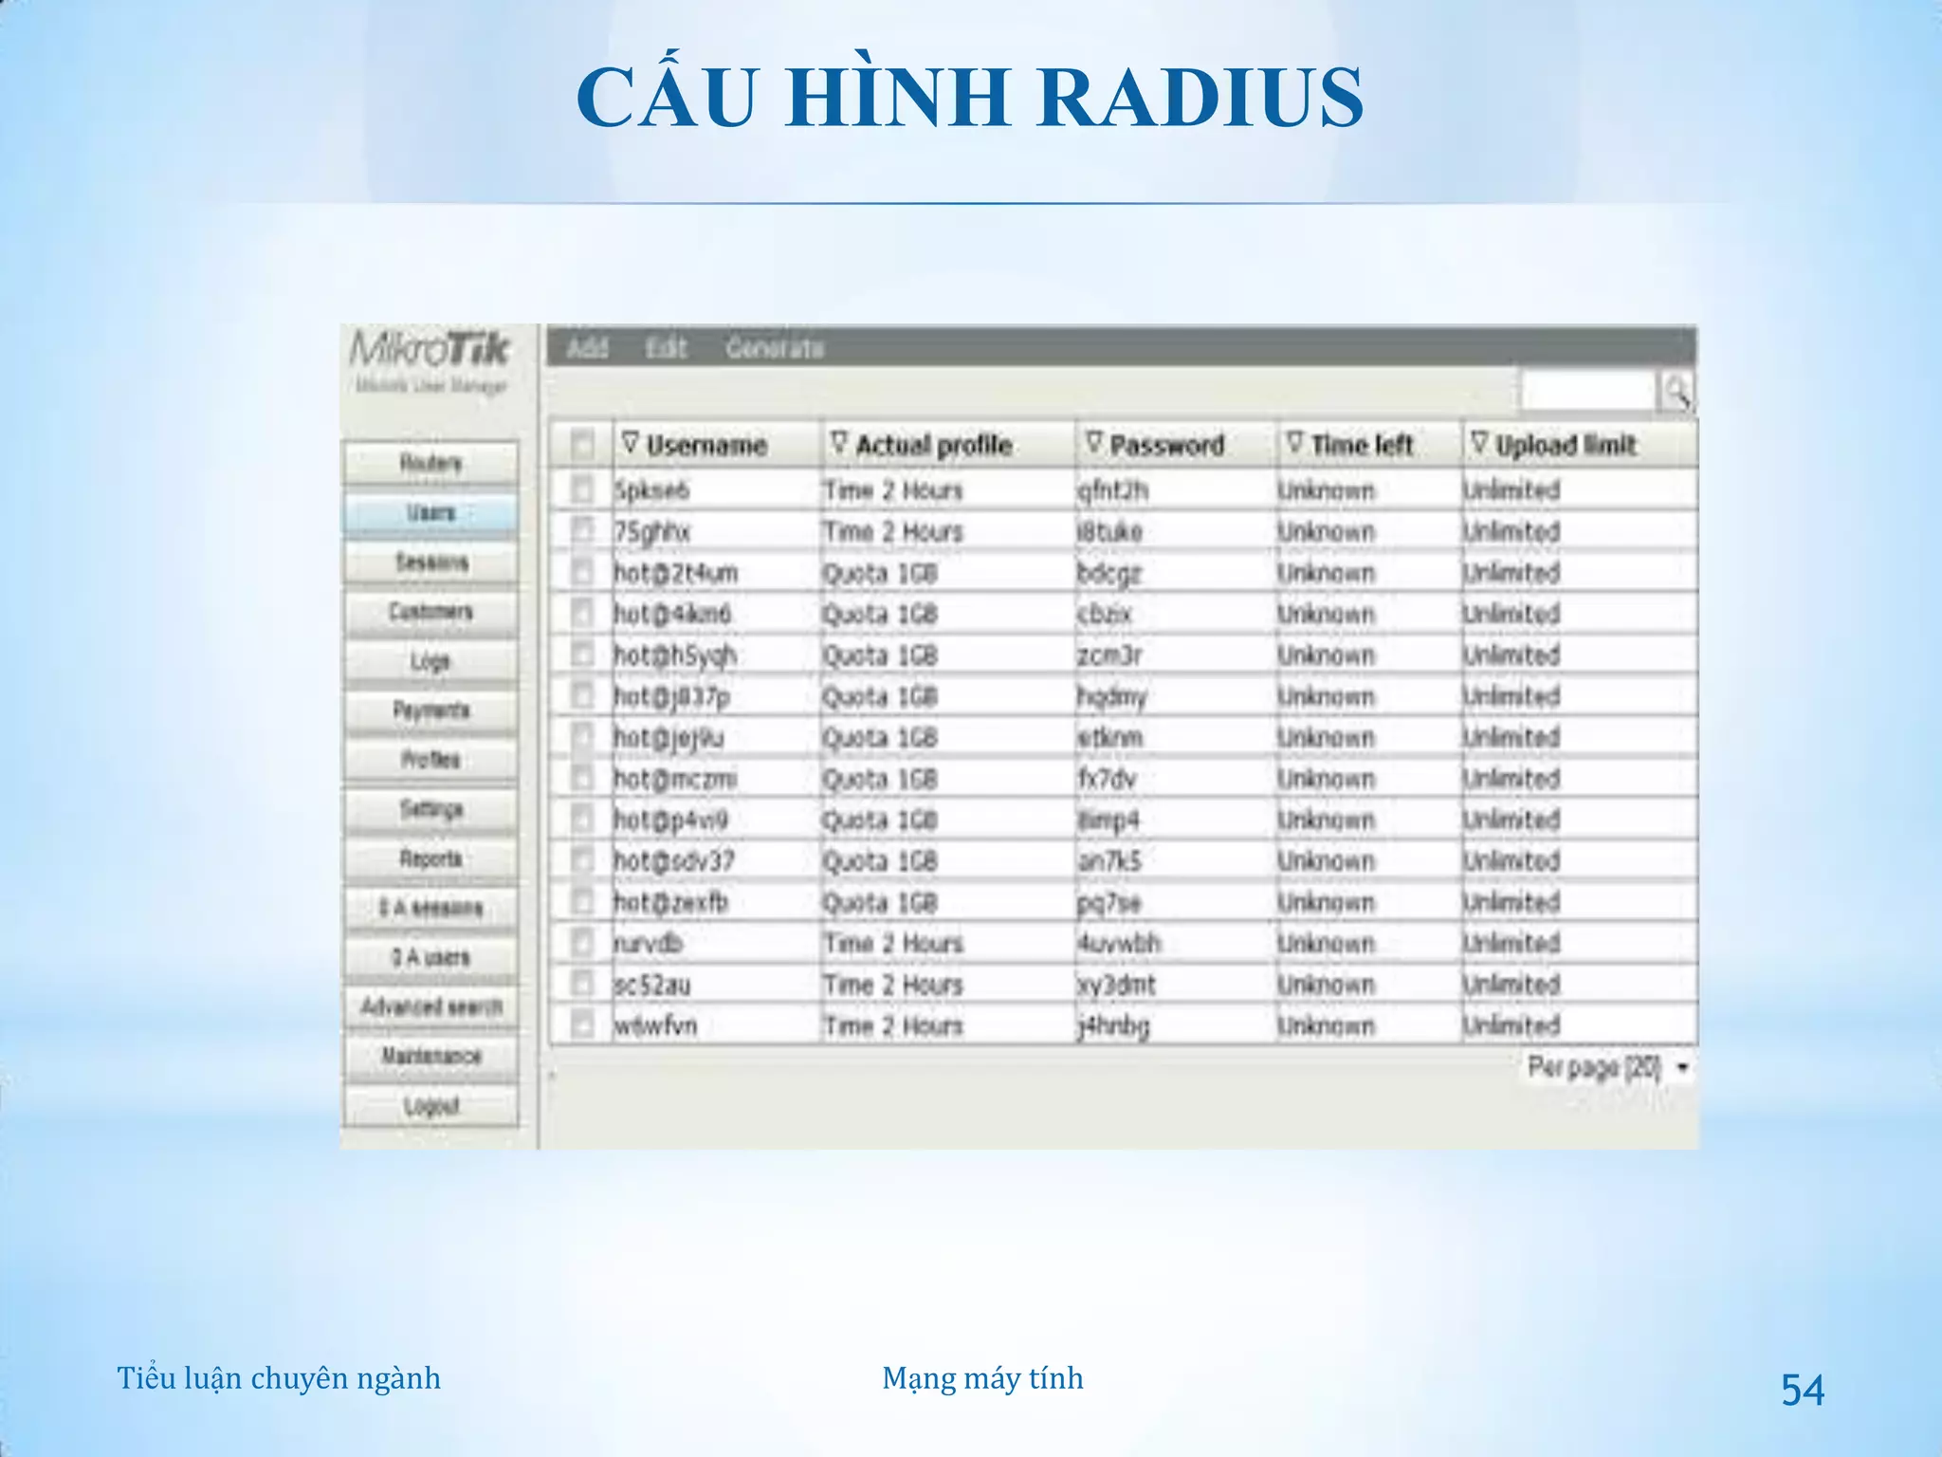Open the Routers section
The width and height of the screenshot is (1942, 1457).
pyautogui.click(x=431, y=464)
